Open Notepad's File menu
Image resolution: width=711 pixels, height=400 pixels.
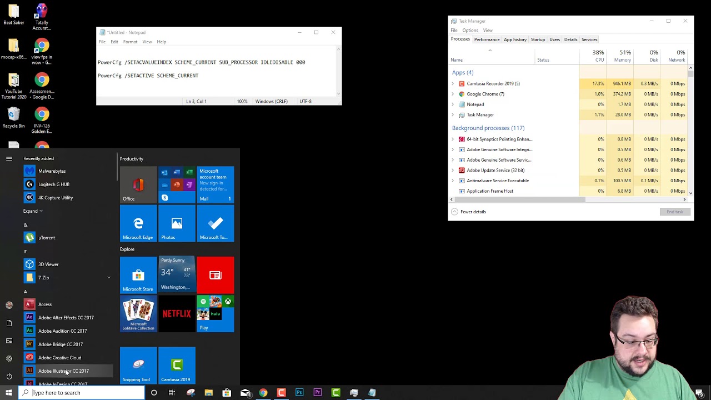coord(102,42)
